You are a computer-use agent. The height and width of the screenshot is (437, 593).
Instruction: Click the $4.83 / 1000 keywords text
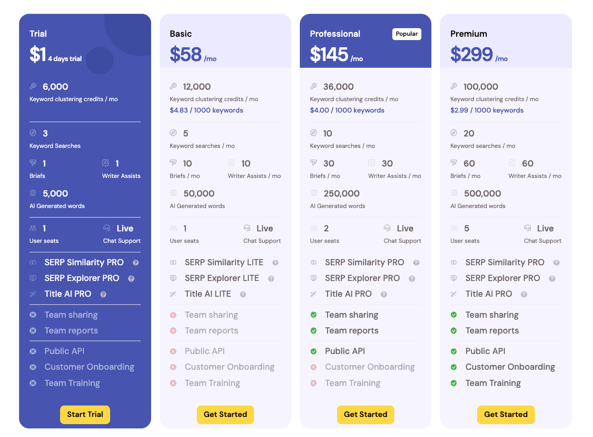(206, 110)
